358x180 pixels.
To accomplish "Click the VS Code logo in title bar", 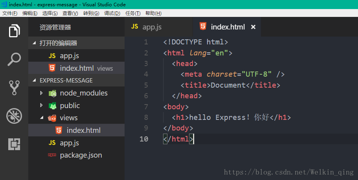I will (x=4, y=4).
